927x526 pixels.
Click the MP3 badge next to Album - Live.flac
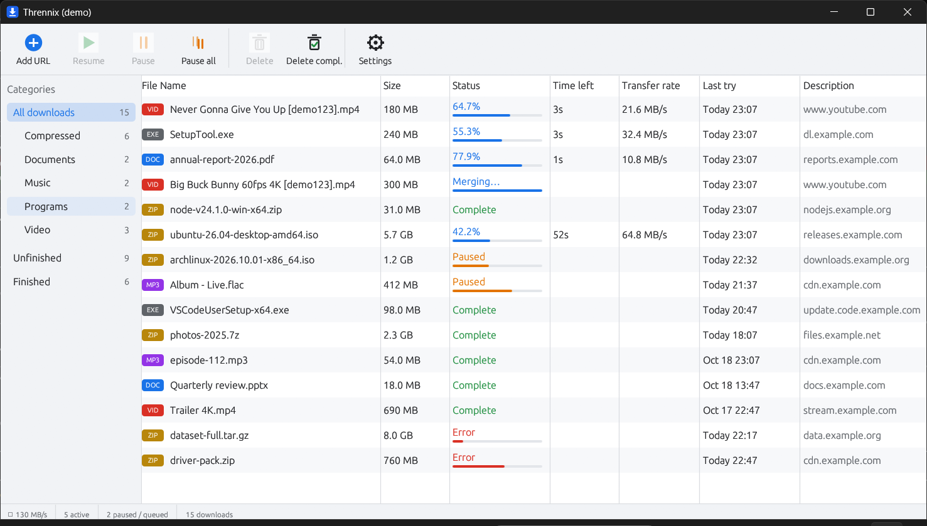(153, 285)
